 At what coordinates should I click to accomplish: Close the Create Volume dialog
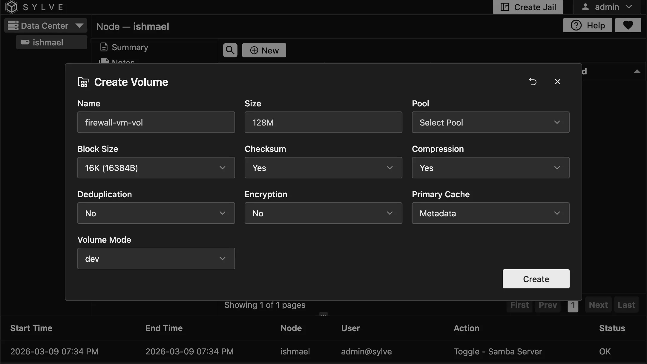coord(557,82)
